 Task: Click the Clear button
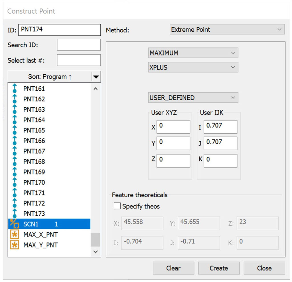point(173,268)
